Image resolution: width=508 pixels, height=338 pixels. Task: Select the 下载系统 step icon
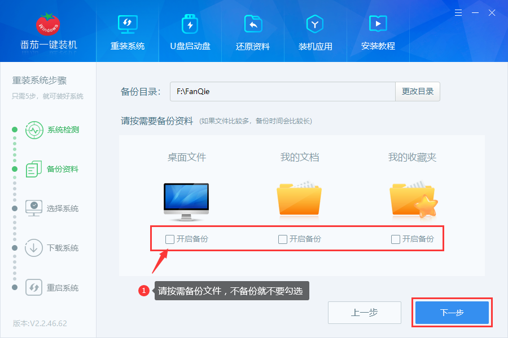pyautogui.click(x=34, y=248)
